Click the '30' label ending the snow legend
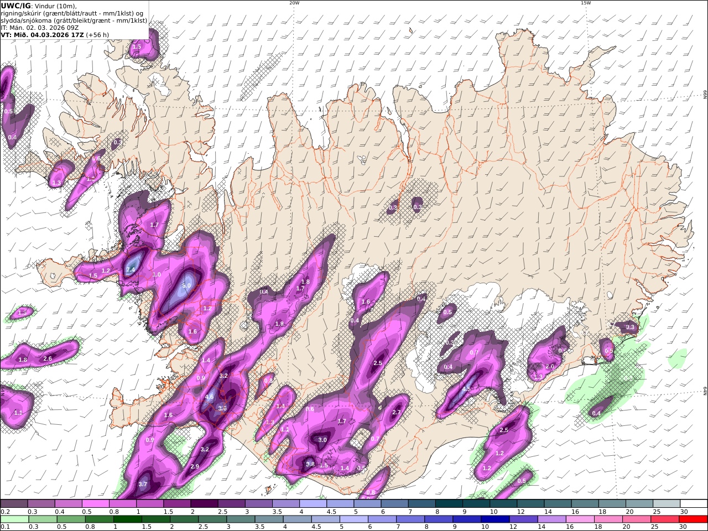The height and width of the screenshot is (531, 708). click(684, 512)
